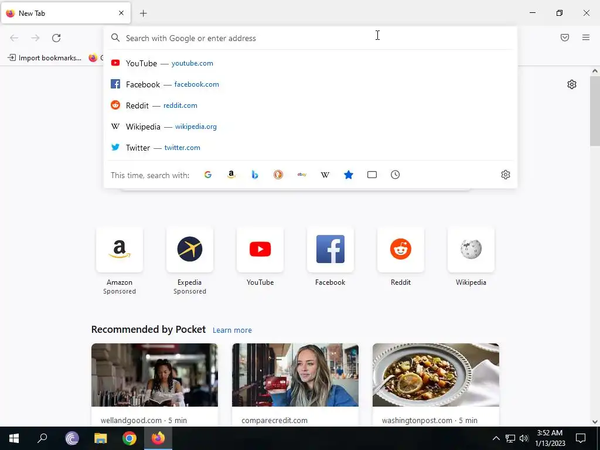
Task: Open the Windows notification center
Action: click(581, 438)
